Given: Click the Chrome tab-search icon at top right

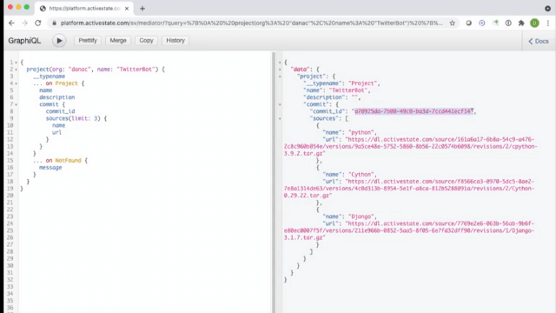Looking at the screenshot, I should [548, 9].
